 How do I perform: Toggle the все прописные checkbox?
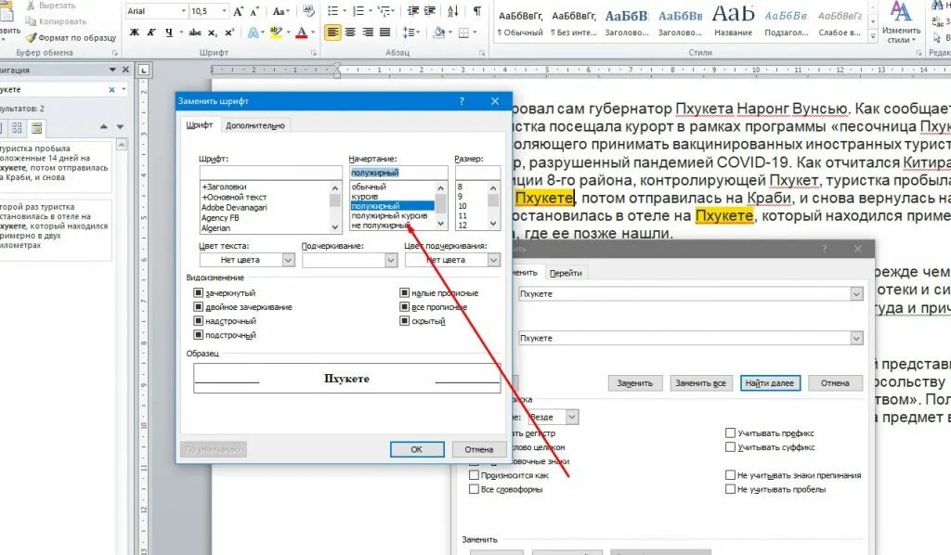click(x=405, y=306)
